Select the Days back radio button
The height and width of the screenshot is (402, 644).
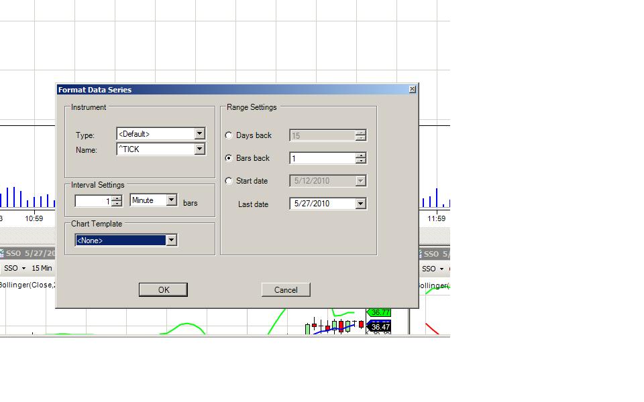tap(229, 135)
